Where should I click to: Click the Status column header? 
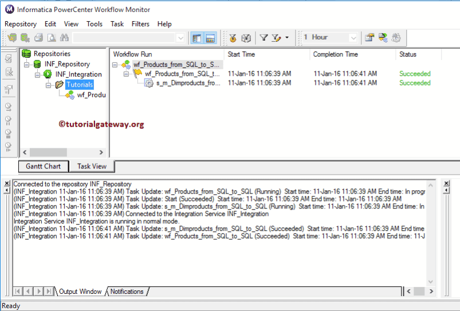(x=408, y=54)
